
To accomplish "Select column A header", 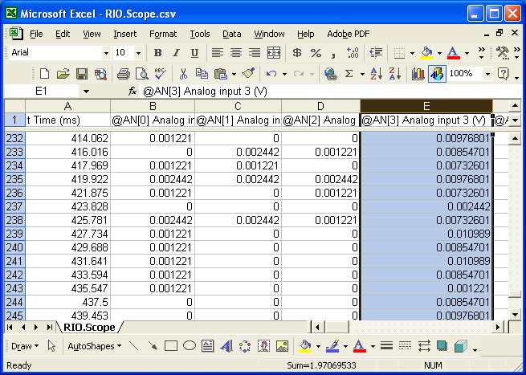I will pos(67,106).
